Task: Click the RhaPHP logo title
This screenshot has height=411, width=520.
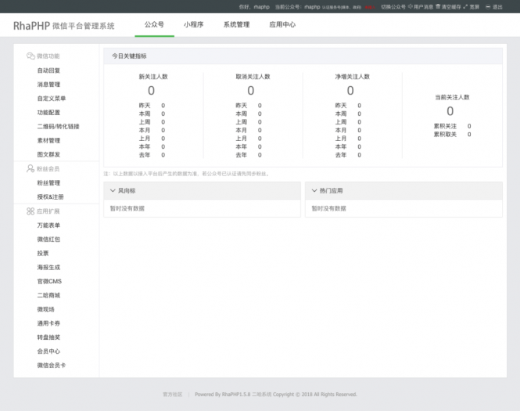Action: [63, 26]
